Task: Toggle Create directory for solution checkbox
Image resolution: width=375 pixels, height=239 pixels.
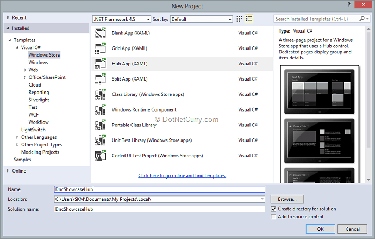Action: coord(273,209)
